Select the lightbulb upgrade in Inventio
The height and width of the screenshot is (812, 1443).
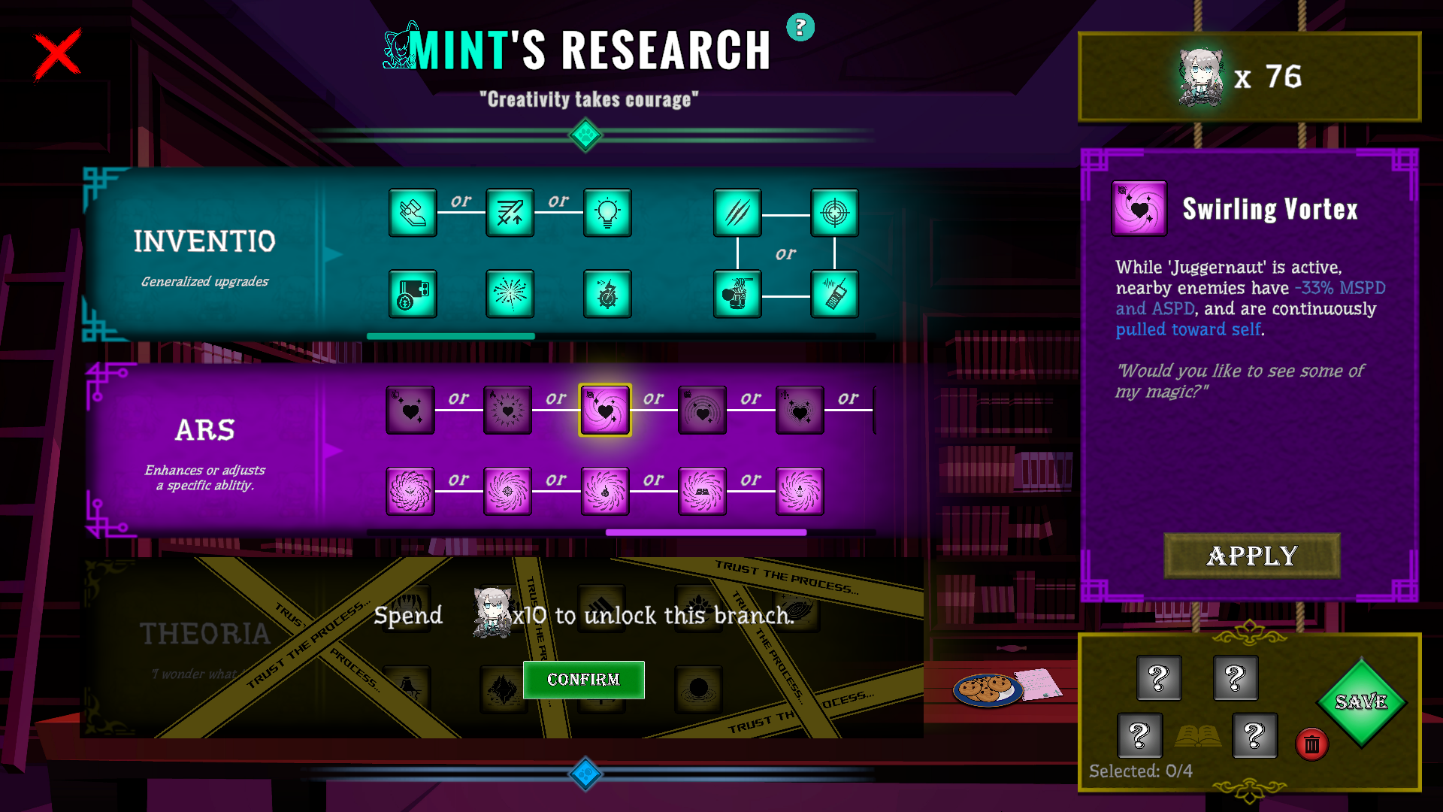tap(607, 213)
